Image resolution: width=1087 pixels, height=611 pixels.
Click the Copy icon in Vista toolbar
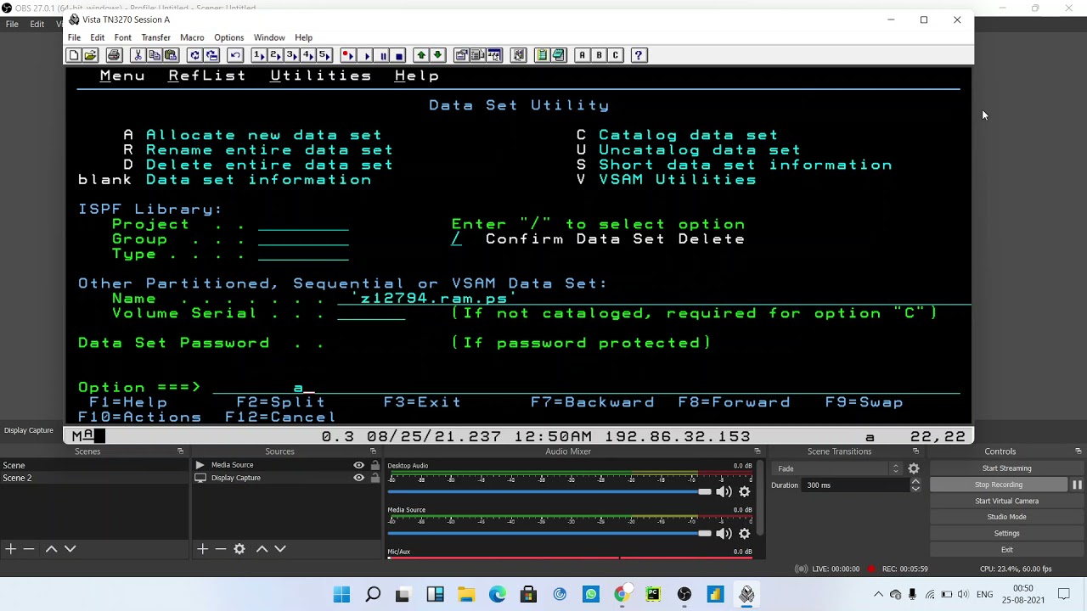(x=154, y=55)
